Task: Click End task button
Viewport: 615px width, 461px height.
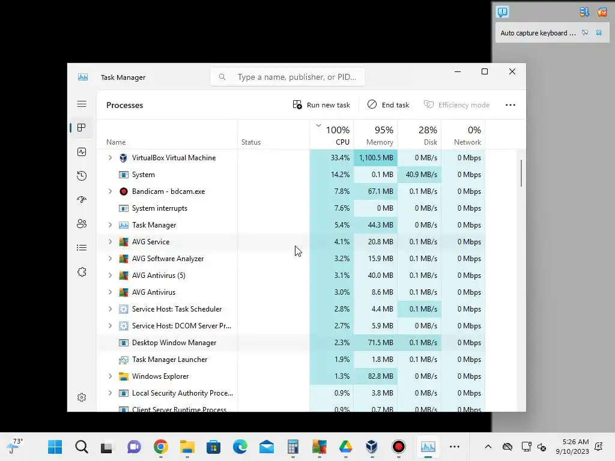Action: 388,105
